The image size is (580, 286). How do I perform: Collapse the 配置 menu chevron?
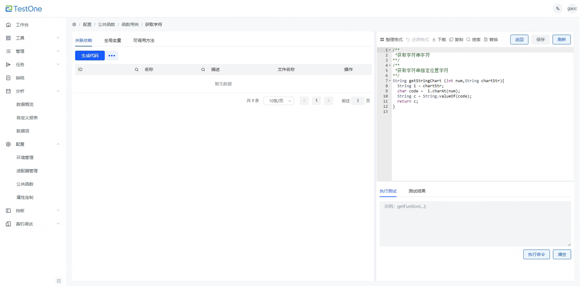(58, 144)
